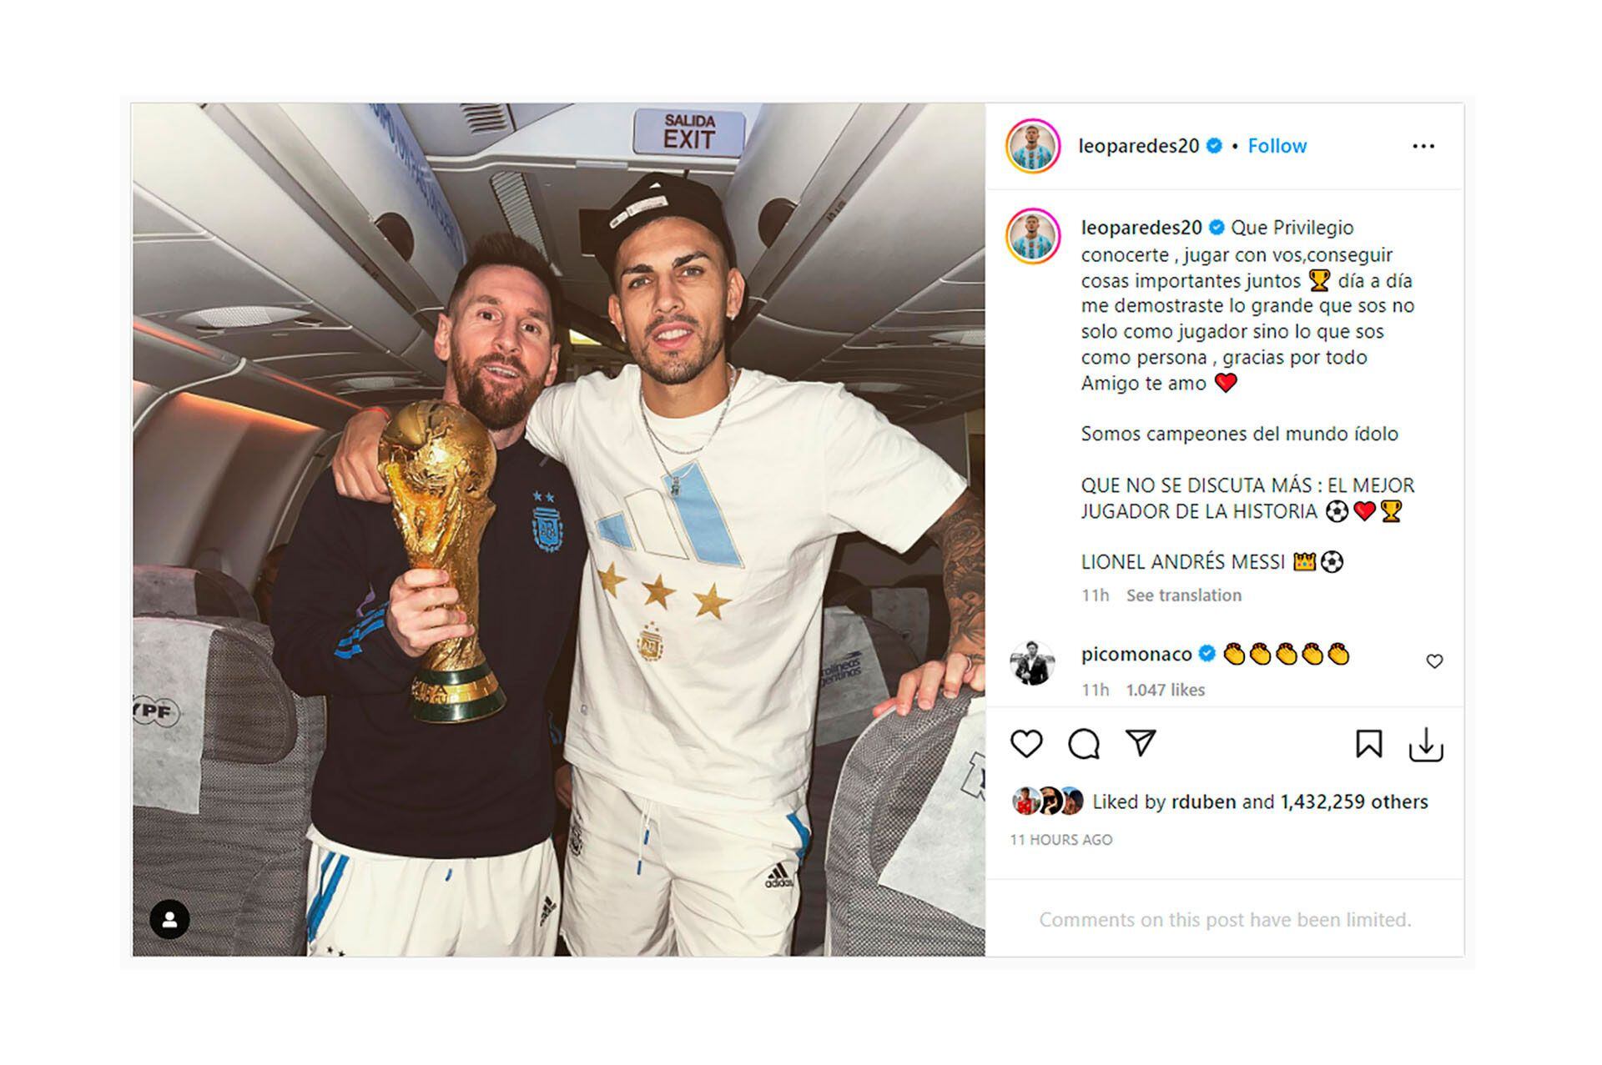Share the post with the paper plane icon
Image resolution: width=1602 pixels, height=1065 pixels.
point(1141,742)
